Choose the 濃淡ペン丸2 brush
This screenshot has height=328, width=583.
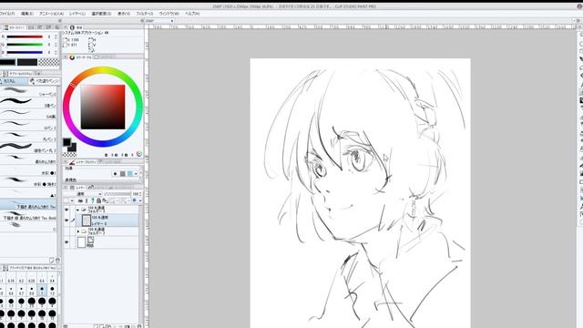click(x=28, y=148)
